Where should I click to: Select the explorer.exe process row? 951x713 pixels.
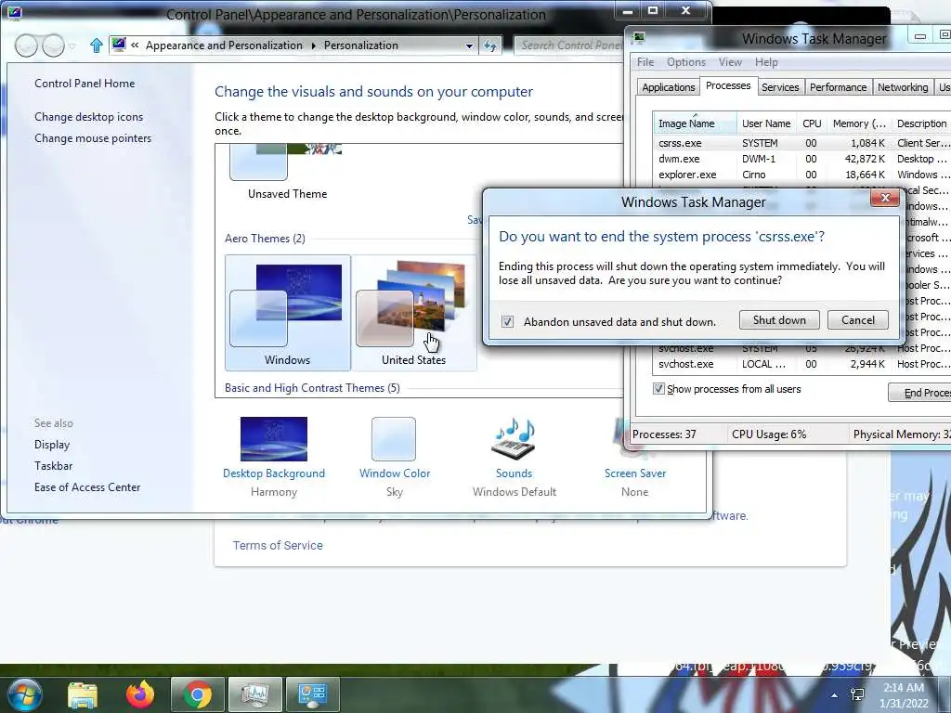tap(801, 175)
